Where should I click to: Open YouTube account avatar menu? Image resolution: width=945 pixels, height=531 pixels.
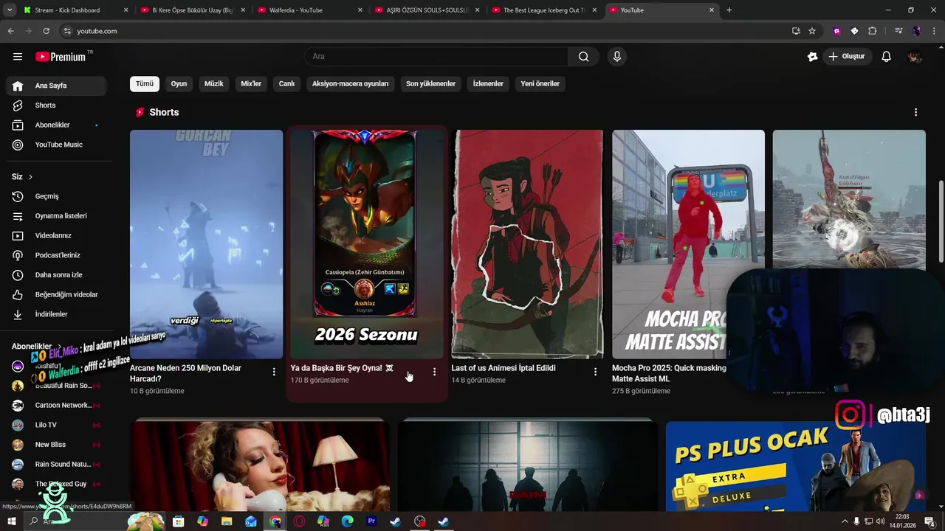coord(915,57)
